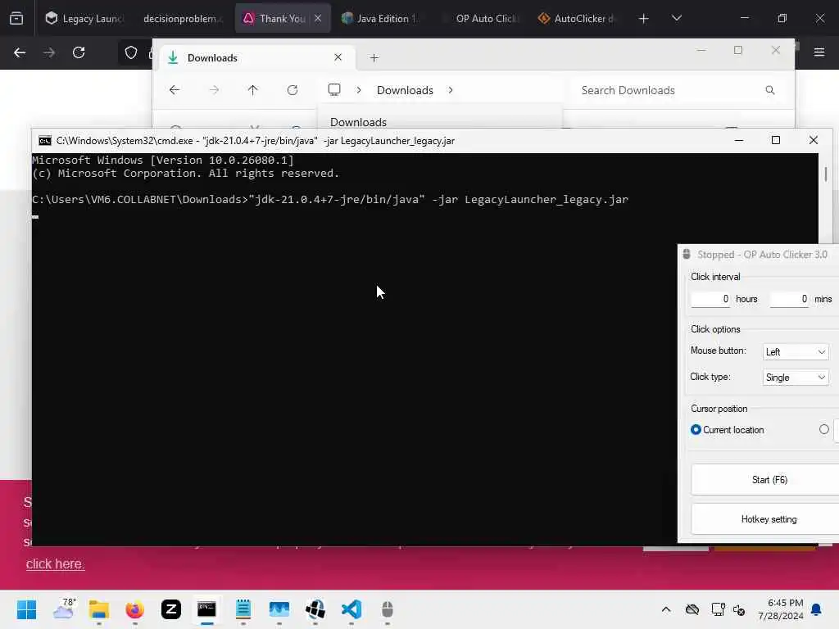Select Downloads in the address bar breadcrumb
The image size is (839, 629).
tap(405, 90)
